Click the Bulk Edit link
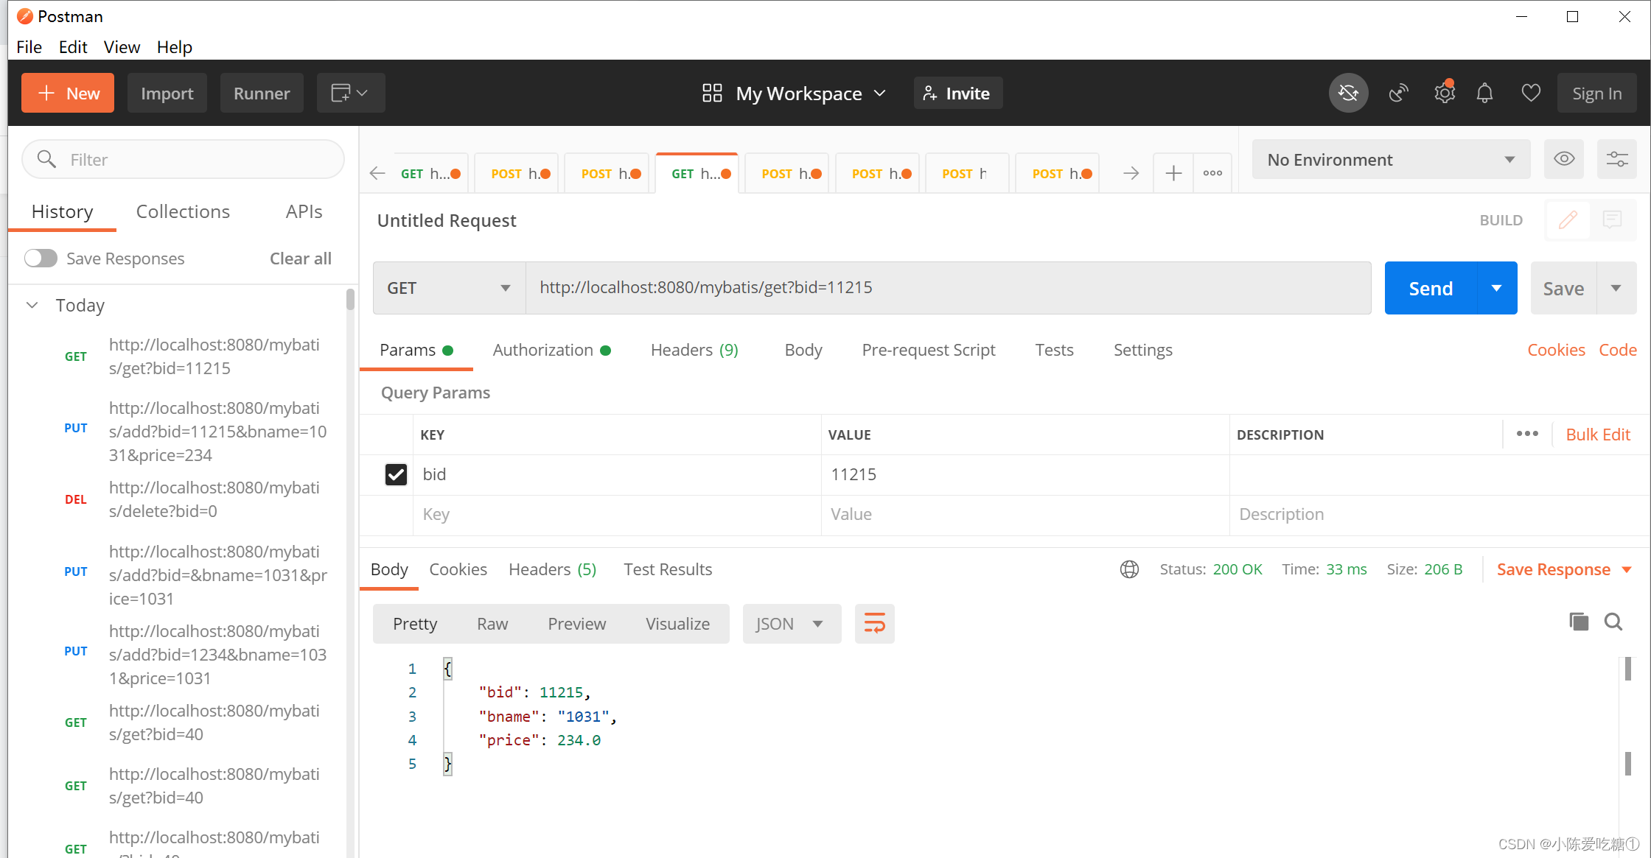Screen dimensions: 1651x858 click(x=1597, y=435)
